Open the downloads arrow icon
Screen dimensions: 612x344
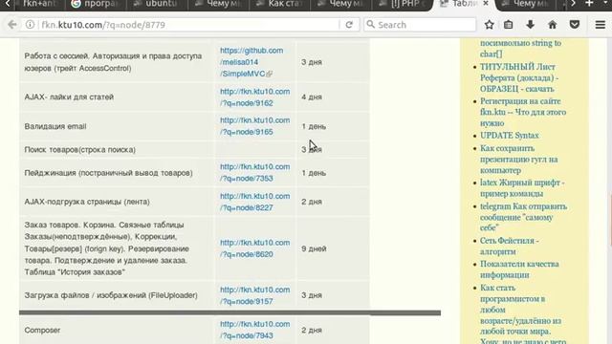[x=530, y=25]
